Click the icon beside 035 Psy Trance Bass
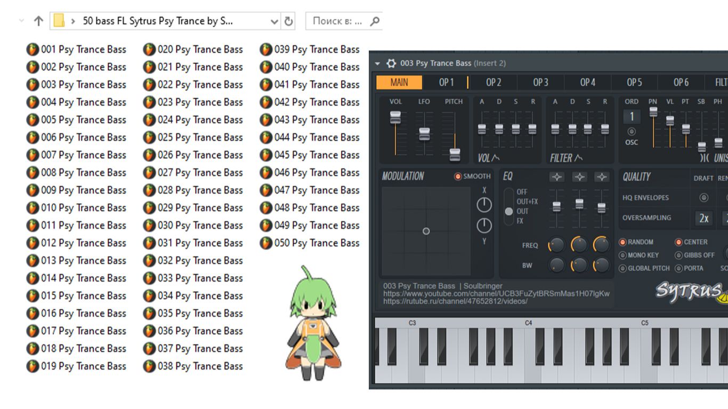The width and height of the screenshot is (728, 409). pos(149,314)
